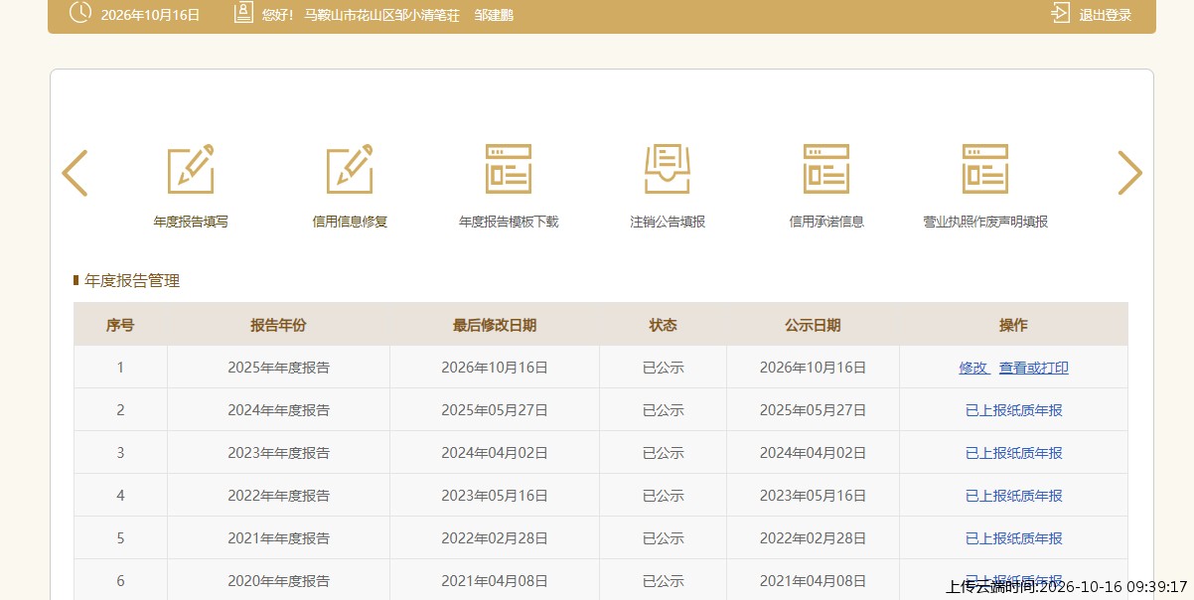Click 已上报纸质年报 for the 2023 report
This screenshot has height=600, width=1194.
[1014, 453]
